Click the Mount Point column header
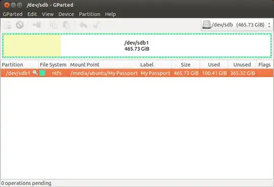 (x=104, y=65)
